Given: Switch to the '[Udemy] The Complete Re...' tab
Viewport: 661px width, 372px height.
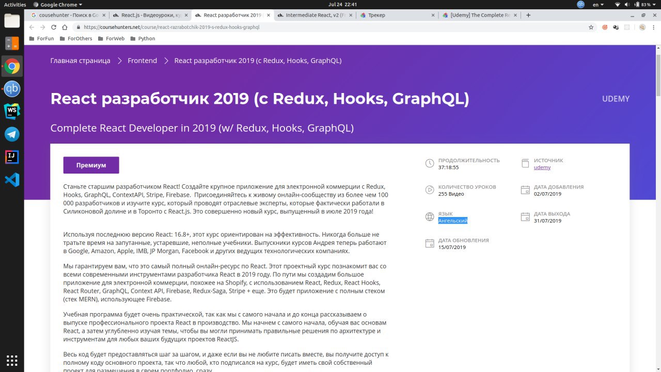Looking at the screenshot, I should (x=479, y=16).
